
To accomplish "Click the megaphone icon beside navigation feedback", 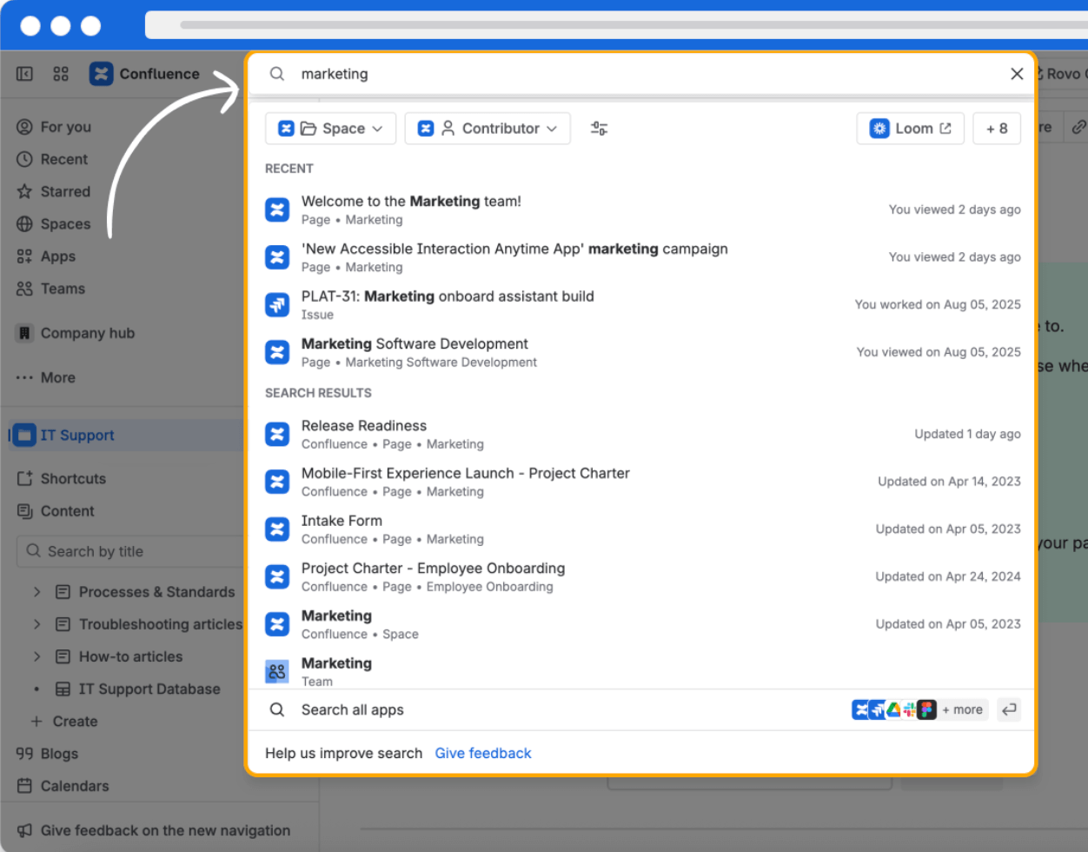I will click(x=24, y=830).
